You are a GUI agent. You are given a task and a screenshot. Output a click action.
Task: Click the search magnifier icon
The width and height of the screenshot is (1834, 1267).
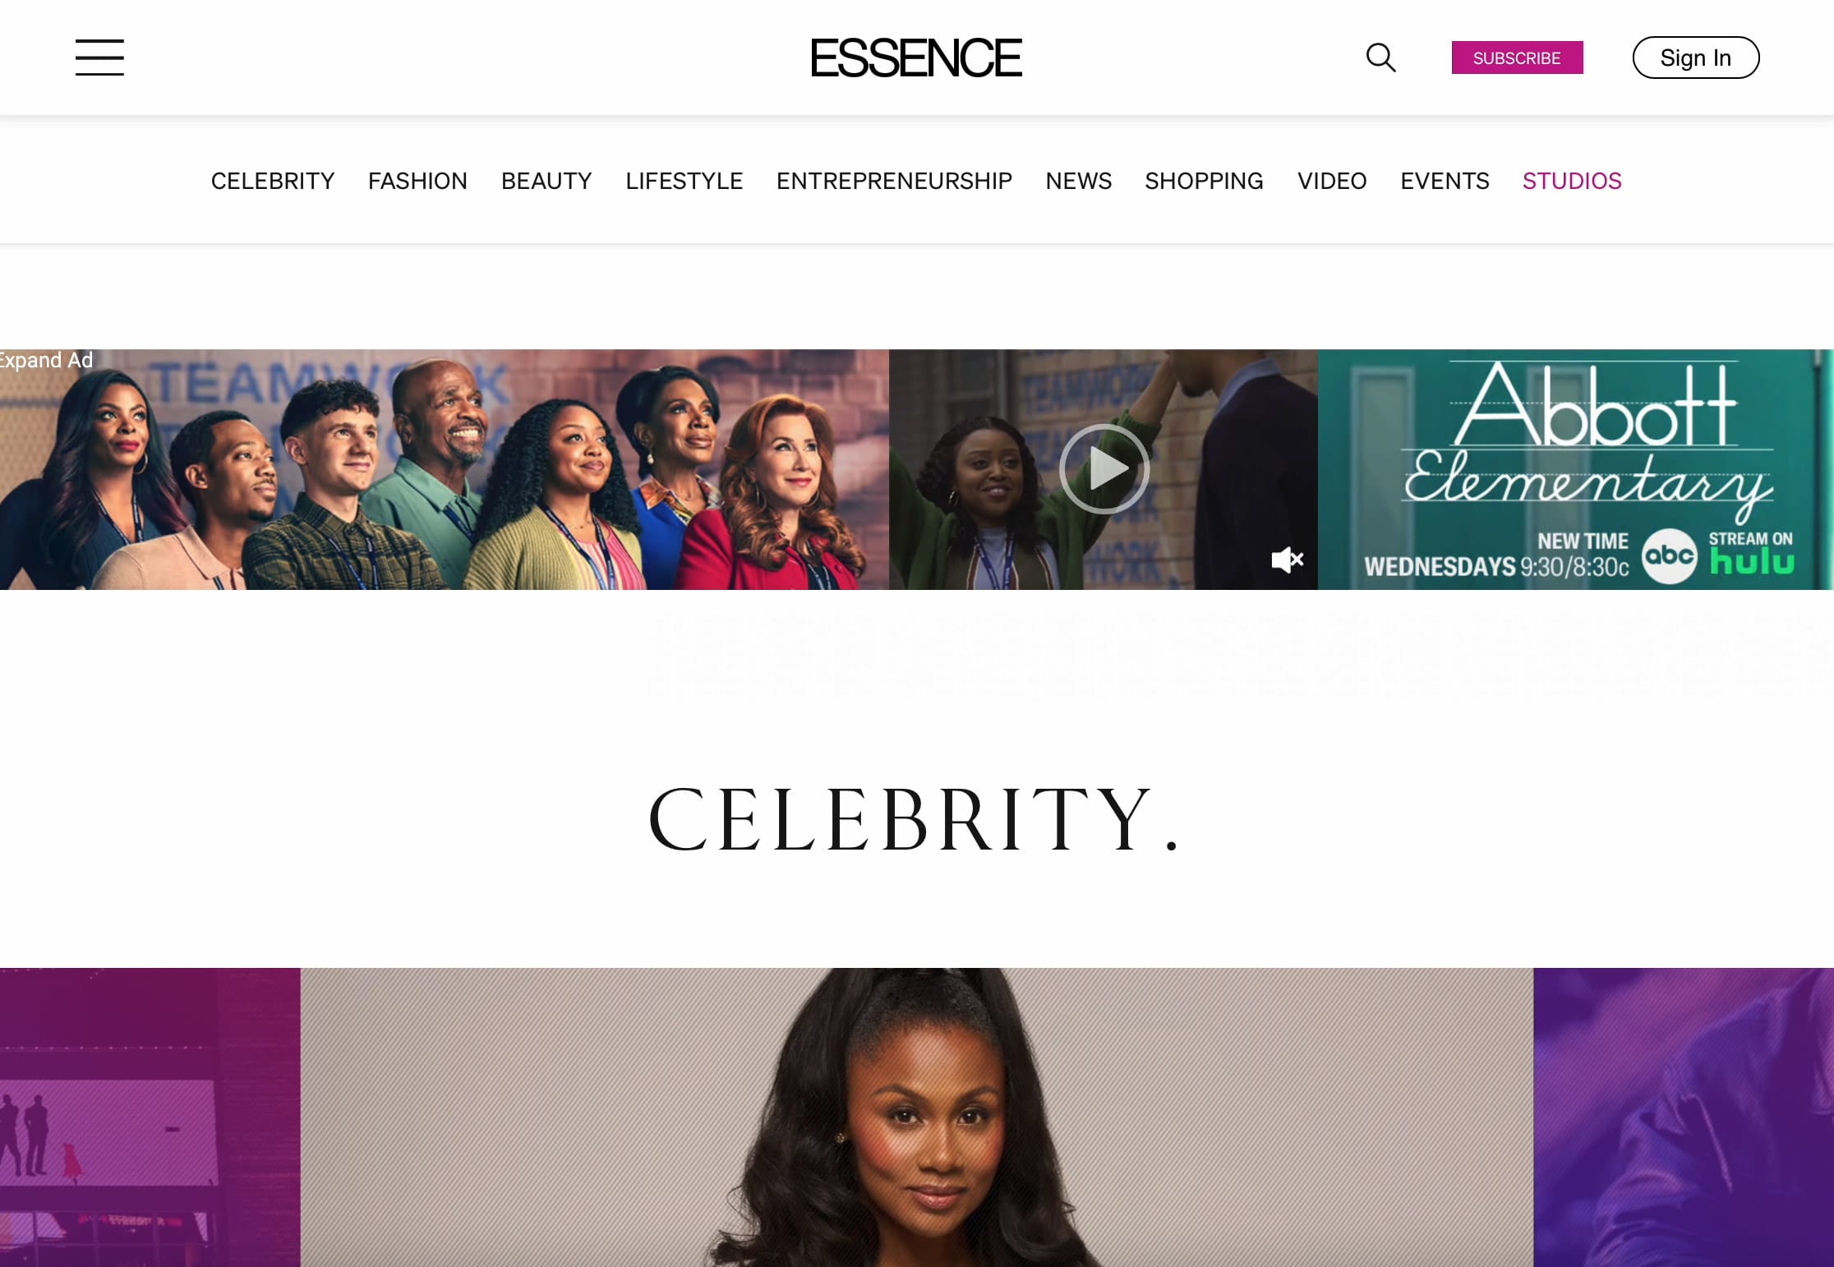pyautogui.click(x=1380, y=58)
